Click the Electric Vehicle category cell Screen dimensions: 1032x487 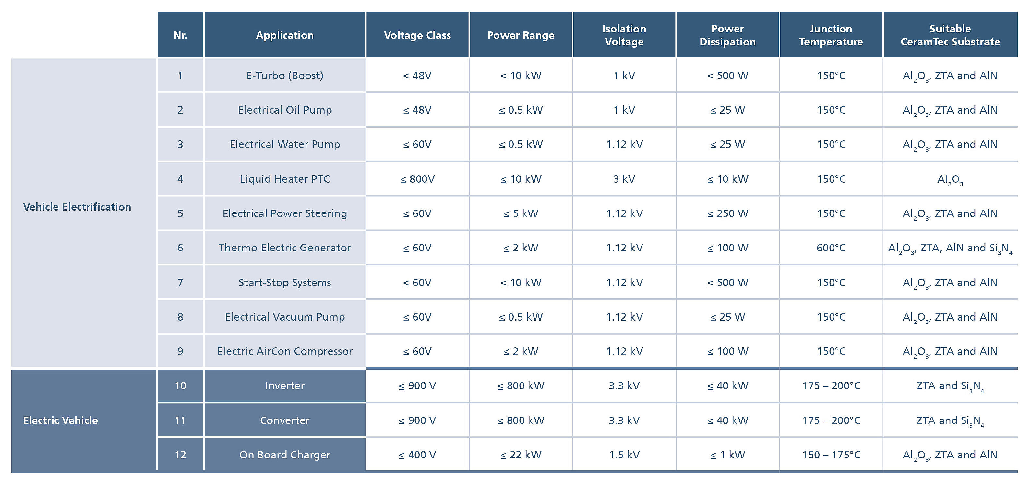point(61,420)
